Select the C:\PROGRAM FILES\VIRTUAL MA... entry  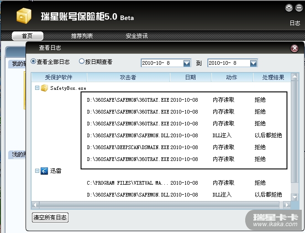[x=127, y=183]
